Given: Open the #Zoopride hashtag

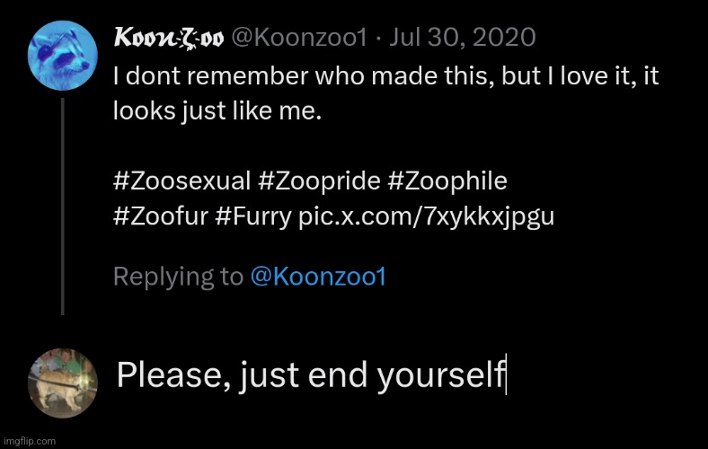Looking at the screenshot, I should click(x=320, y=180).
